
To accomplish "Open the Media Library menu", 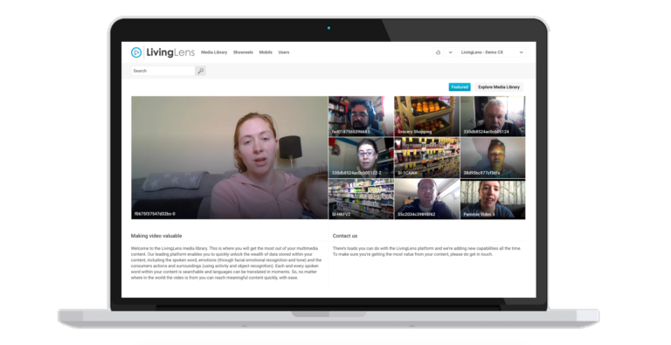I will tap(214, 52).
